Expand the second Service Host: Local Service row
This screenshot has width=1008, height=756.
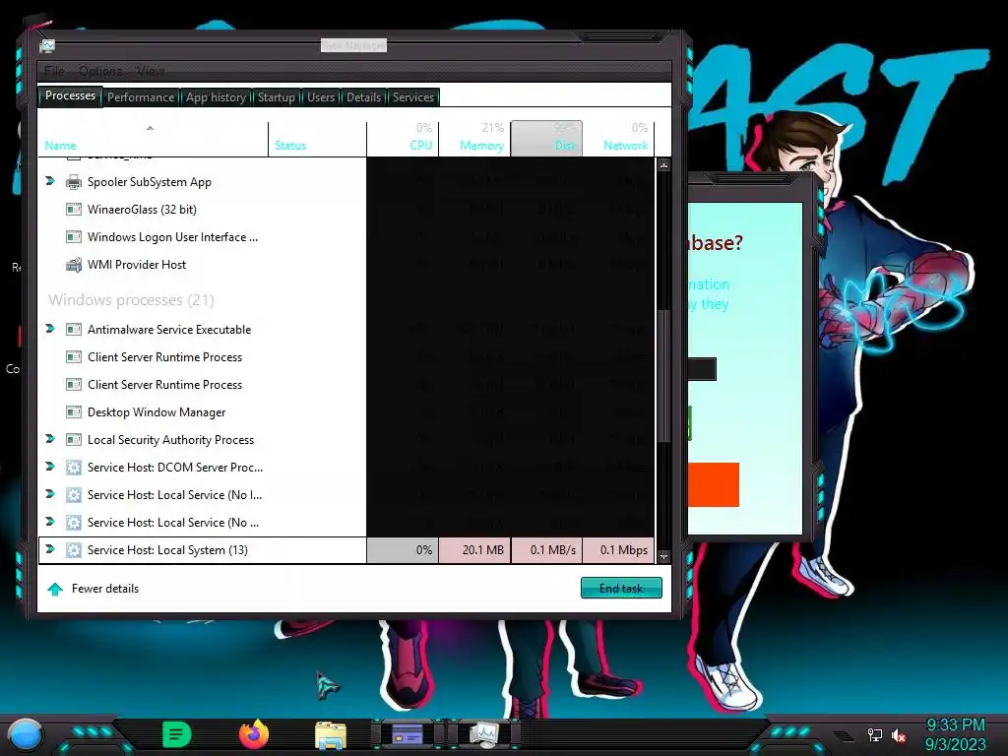(x=50, y=522)
